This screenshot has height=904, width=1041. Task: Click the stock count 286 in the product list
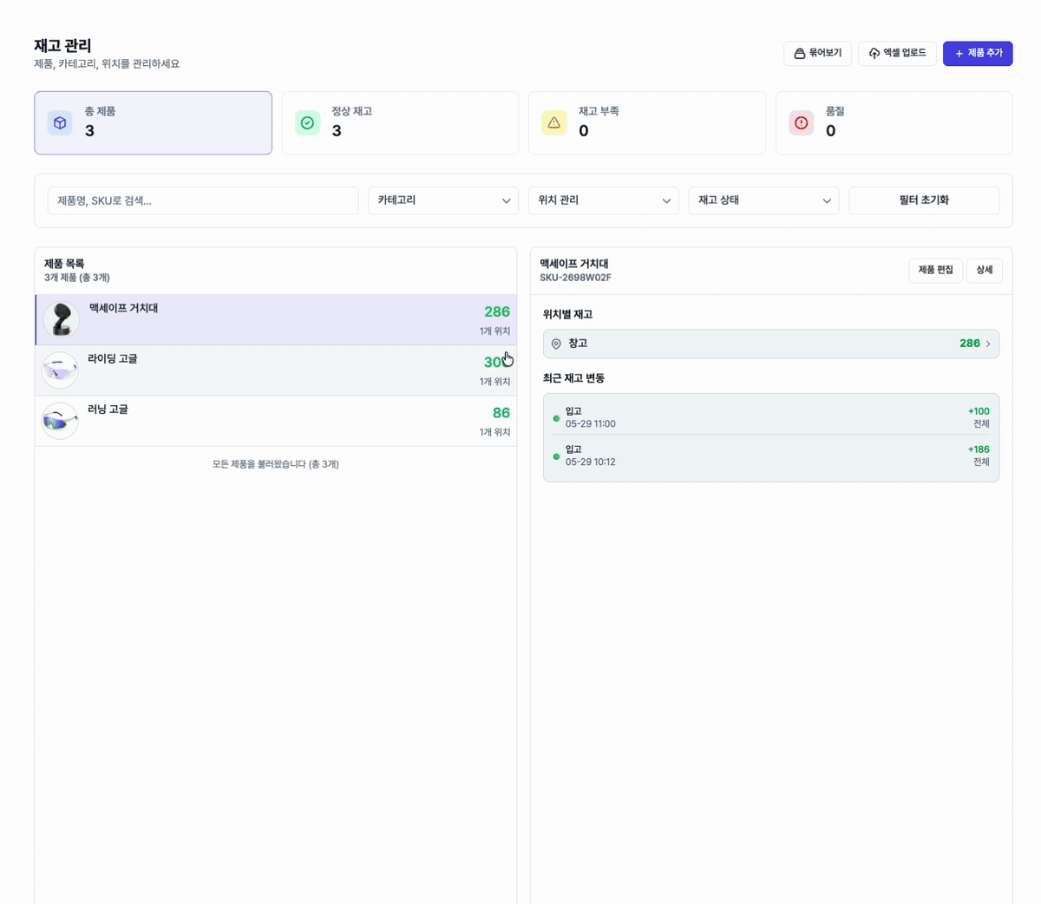(x=497, y=311)
